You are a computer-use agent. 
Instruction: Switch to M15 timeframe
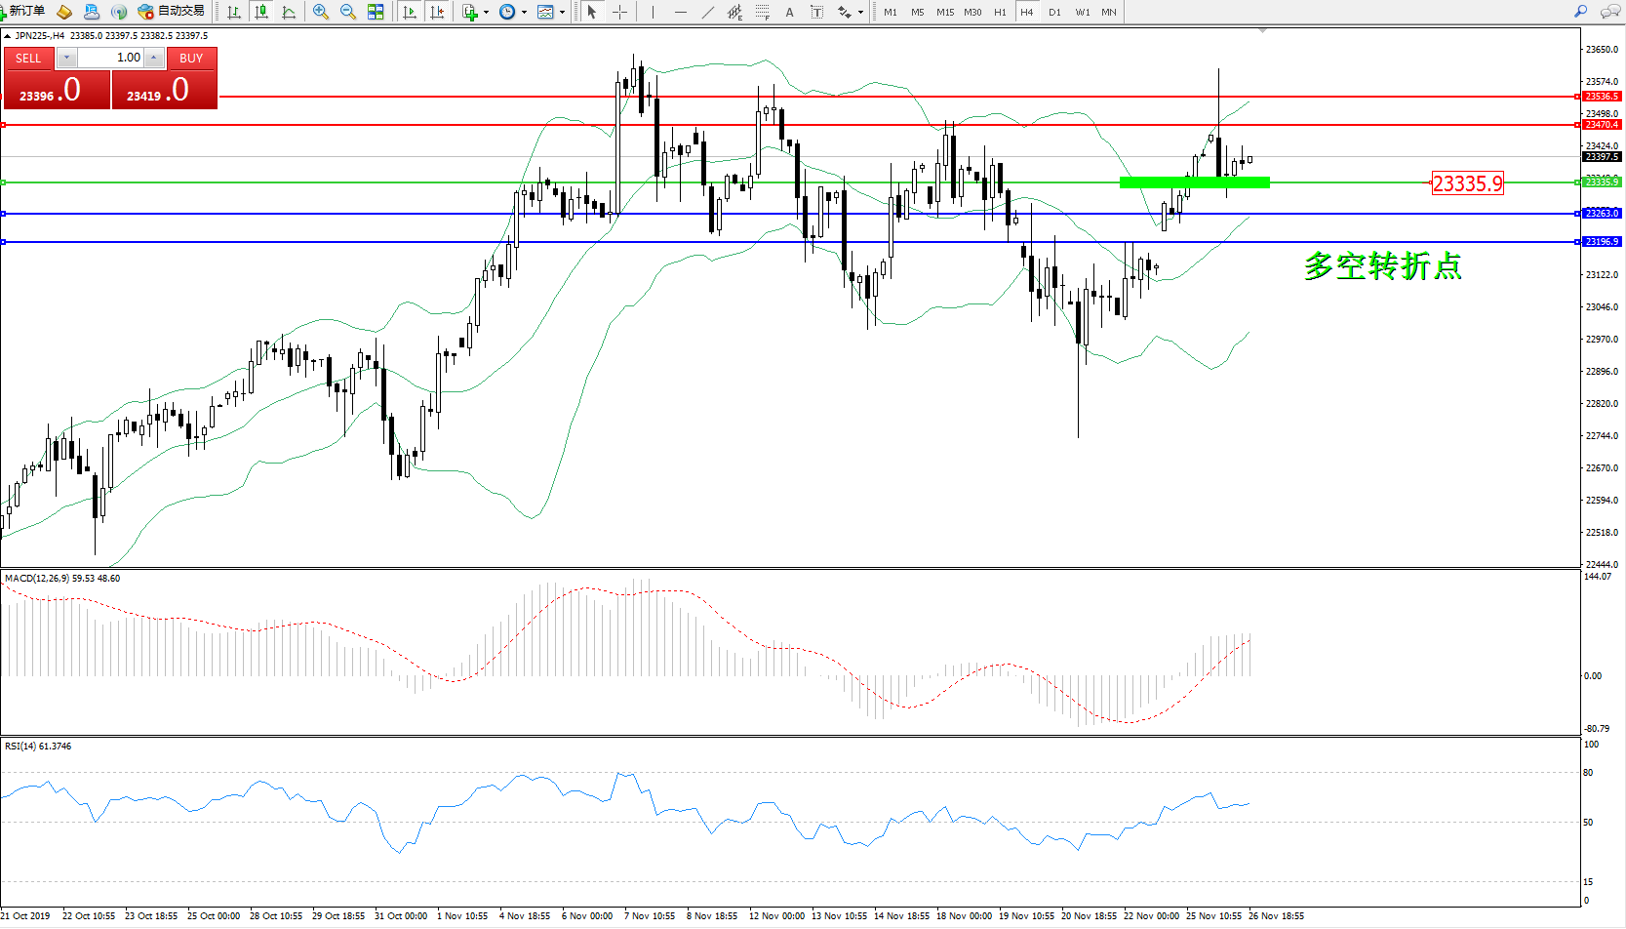click(x=944, y=12)
